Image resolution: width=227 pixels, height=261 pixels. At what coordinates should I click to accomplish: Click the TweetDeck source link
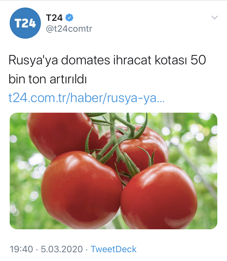113,249
